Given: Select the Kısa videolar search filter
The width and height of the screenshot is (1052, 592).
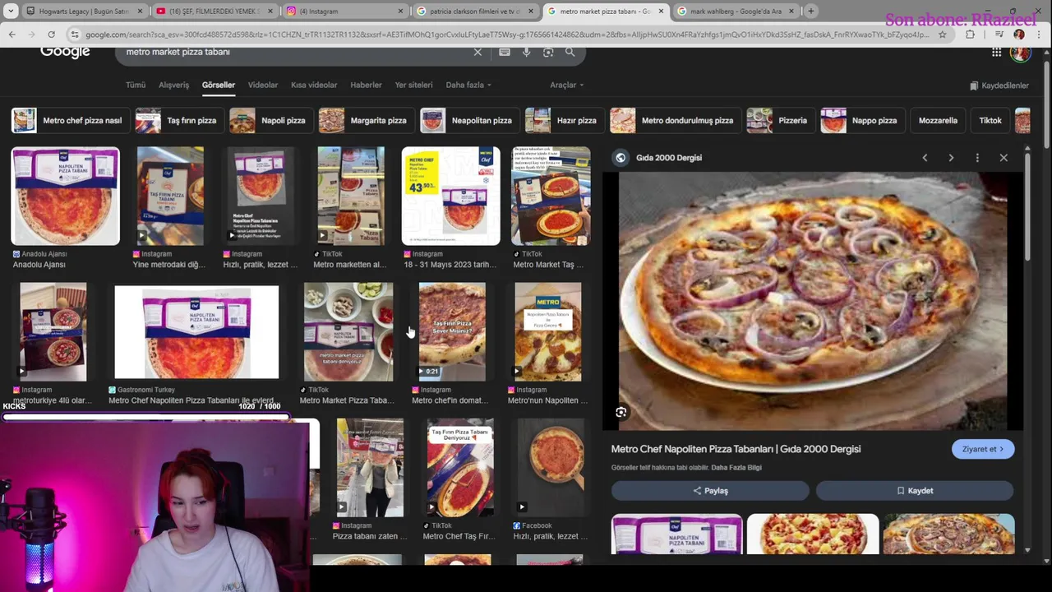Looking at the screenshot, I should click(314, 85).
